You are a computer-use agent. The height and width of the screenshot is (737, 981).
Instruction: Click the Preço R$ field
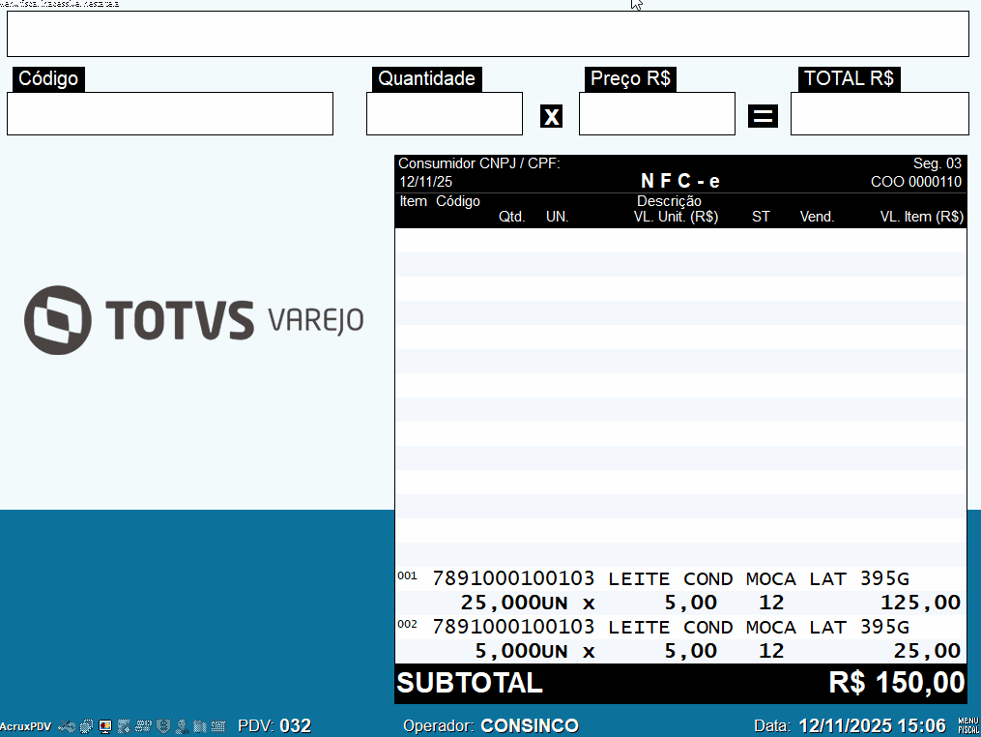coord(657,113)
